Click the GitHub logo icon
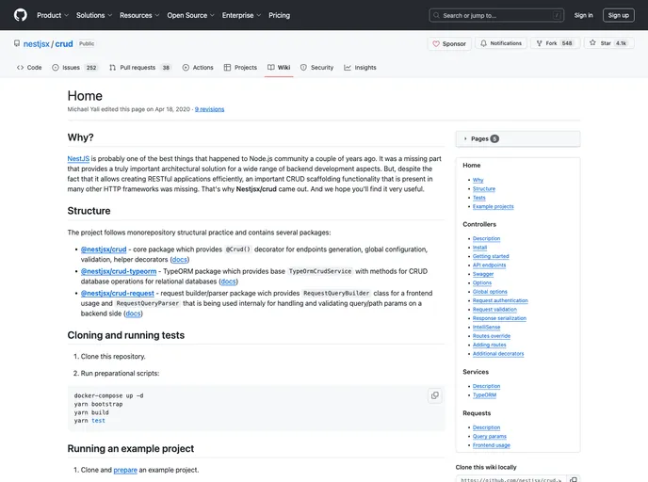 [x=21, y=15]
